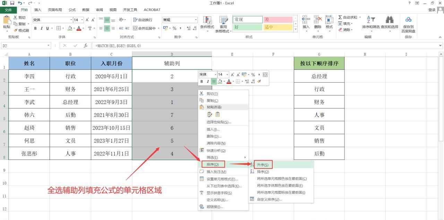Screen dimensions: 444x220
Task: Click the Undo arrow icon
Action: (20, 3)
